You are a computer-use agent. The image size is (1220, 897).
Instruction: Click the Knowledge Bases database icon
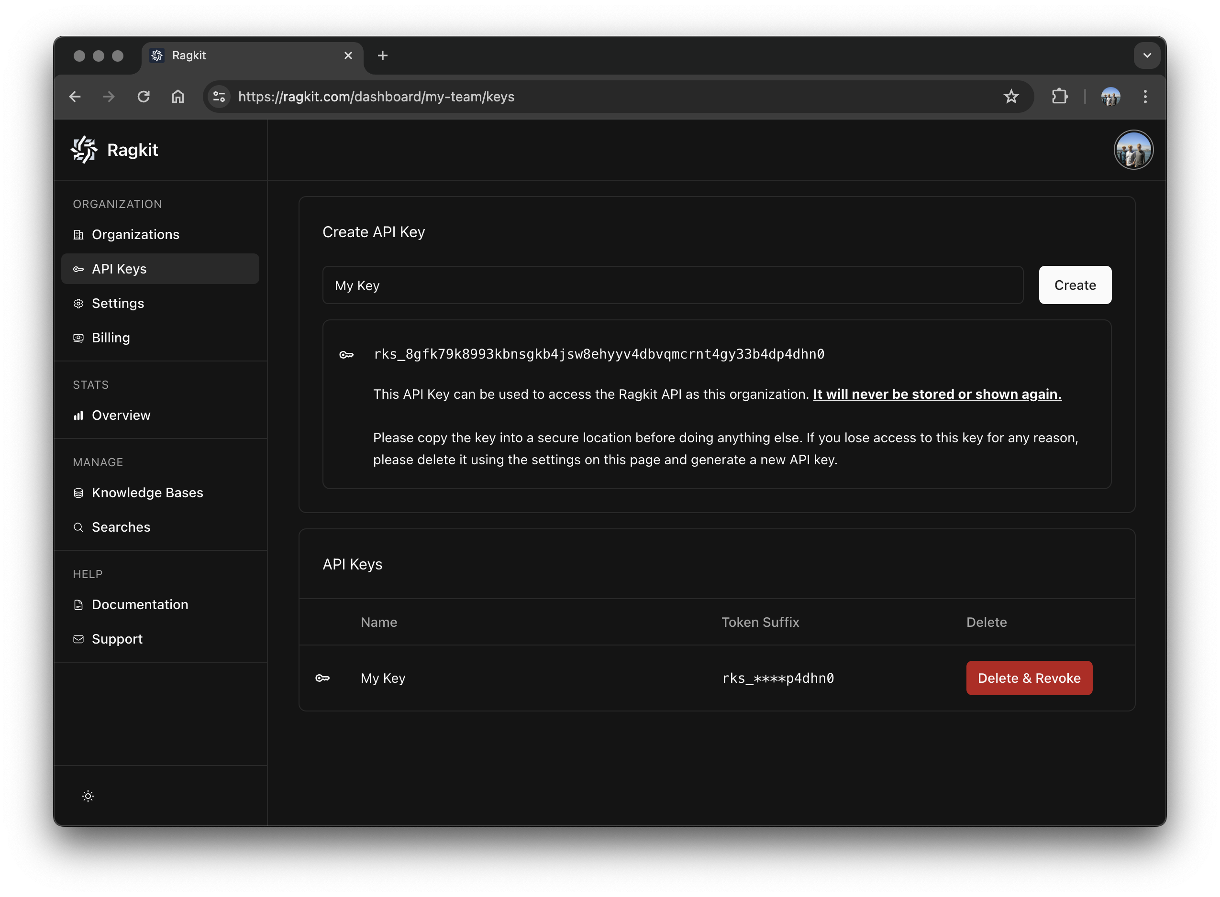(78, 492)
